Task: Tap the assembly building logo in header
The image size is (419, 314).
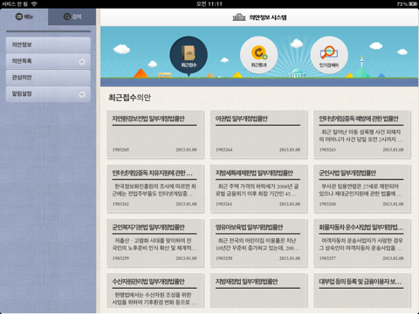Action: tap(239, 17)
